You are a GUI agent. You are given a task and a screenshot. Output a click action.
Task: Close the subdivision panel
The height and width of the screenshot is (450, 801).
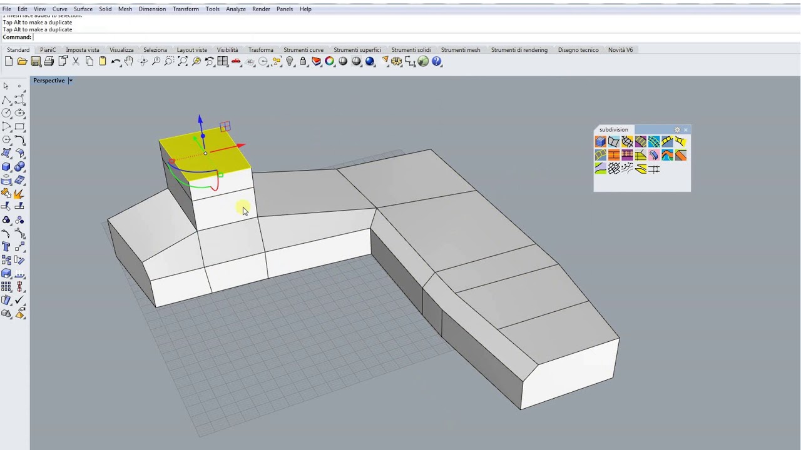click(x=686, y=130)
